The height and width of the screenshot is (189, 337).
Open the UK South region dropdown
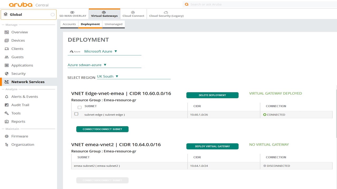click(x=134, y=76)
